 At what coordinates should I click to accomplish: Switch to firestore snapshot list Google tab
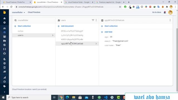pyautogui.click(x=110, y=2)
